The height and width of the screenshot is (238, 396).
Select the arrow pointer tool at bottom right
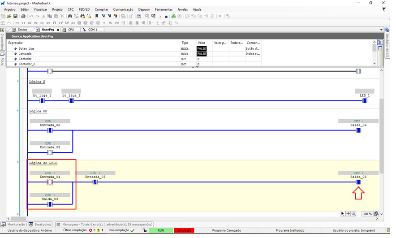343,214
